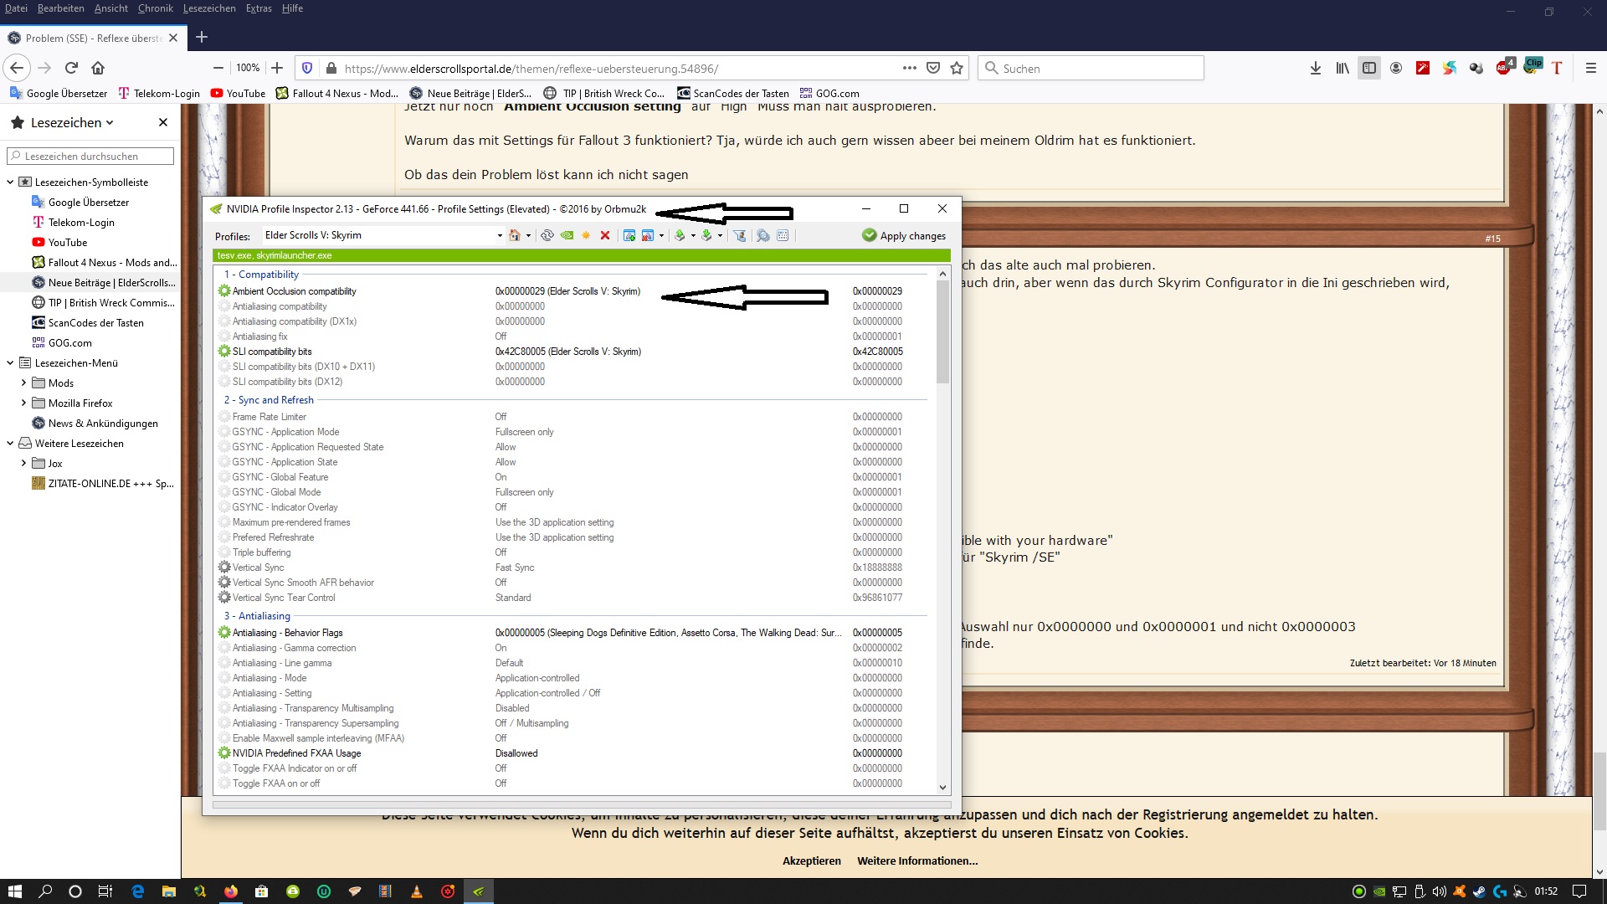Toggle gear icon beside Vertical Sync

tap(224, 568)
